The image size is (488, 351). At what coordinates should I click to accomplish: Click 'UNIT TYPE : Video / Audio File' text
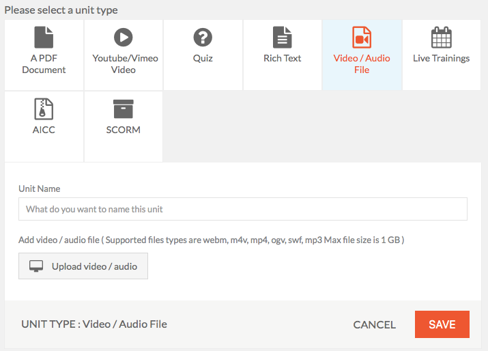click(94, 324)
